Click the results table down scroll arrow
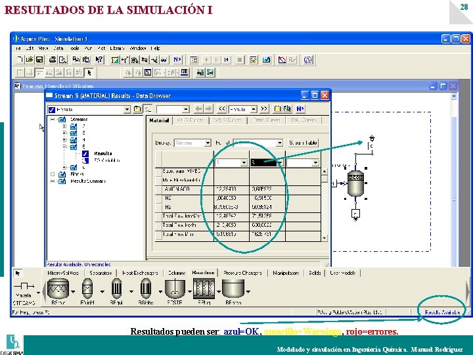The image size is (473, 355). pyautogui.click(x=325, y=238)
